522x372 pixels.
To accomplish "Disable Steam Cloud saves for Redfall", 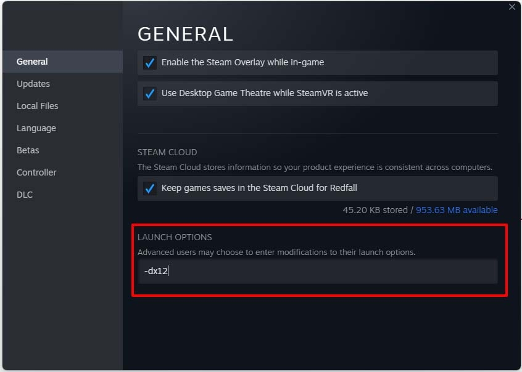I will click(149, 188).
